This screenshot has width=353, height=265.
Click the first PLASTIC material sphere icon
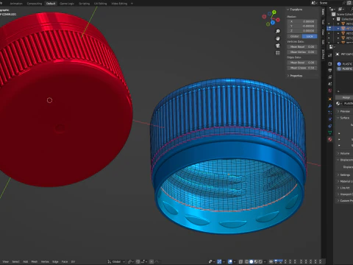[339, 64]
